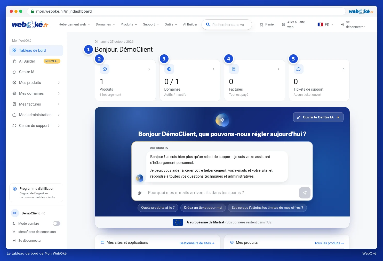Send message with paper plane icon
The width and height of the screenshot is (383, 261).
(305, 193)
